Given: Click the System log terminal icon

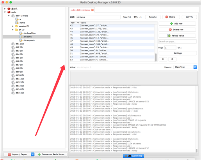Looking at the screenshot, I should [129, 156].
